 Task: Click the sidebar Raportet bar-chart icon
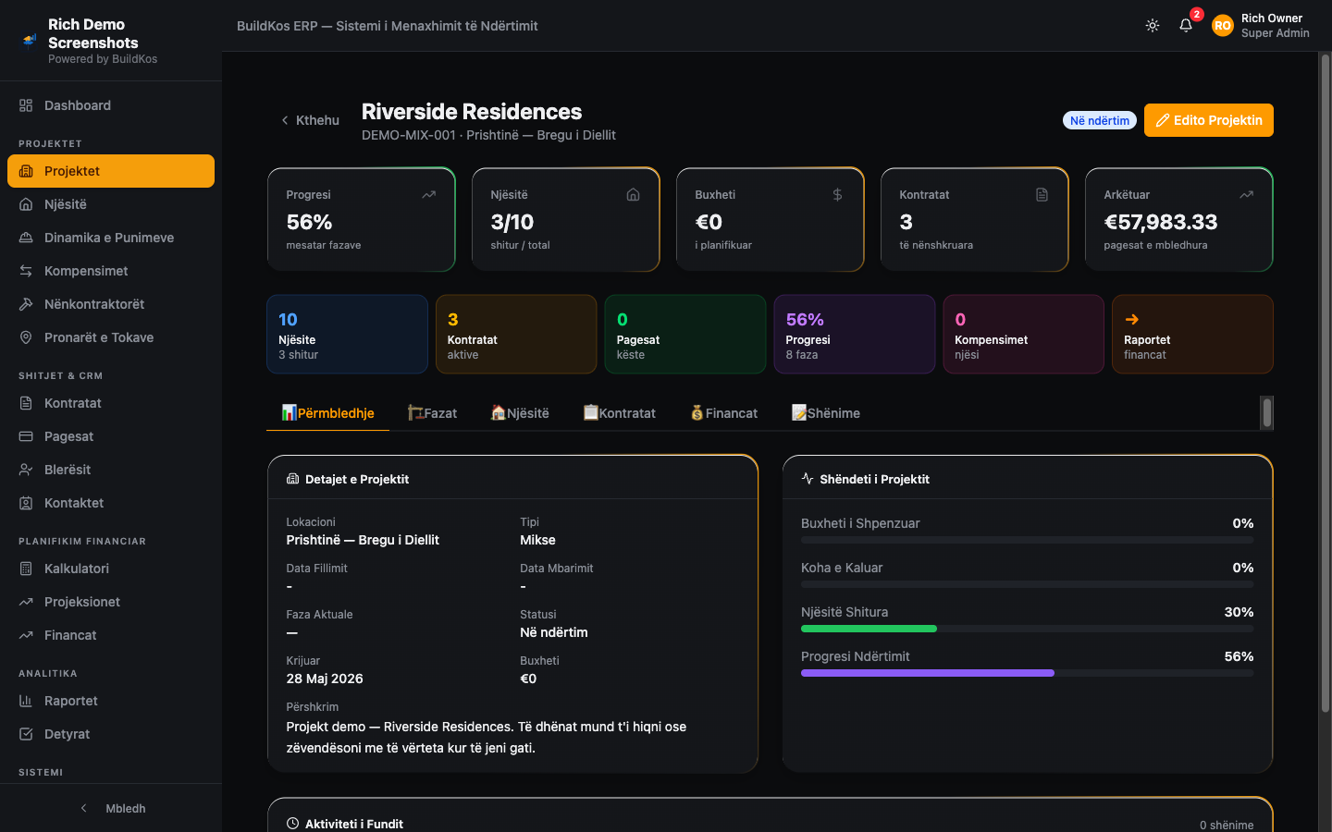26,701
